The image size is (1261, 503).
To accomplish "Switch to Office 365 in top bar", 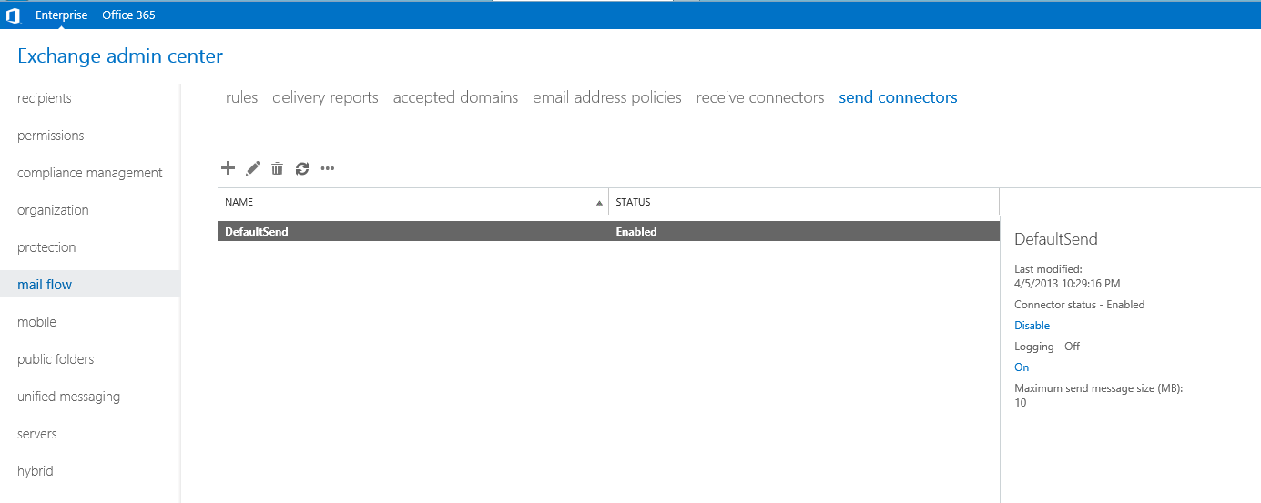I will 128,15.
